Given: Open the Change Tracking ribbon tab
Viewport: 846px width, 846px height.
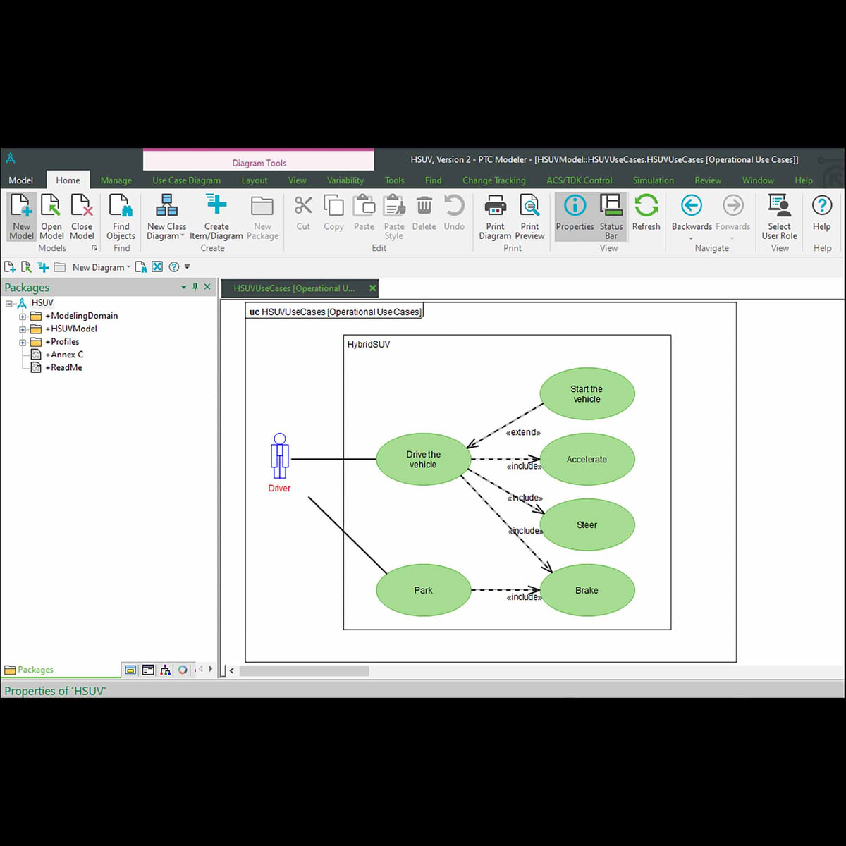Looking at the screenshot, I should tap(493, 180).
